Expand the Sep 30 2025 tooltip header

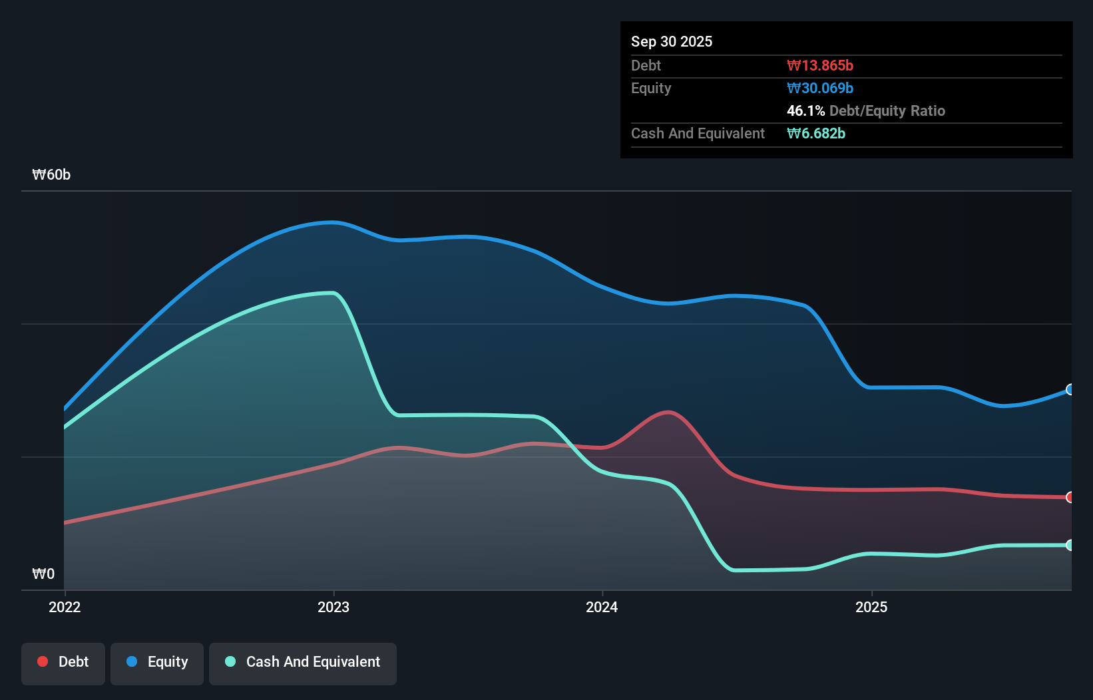(672, 41)
